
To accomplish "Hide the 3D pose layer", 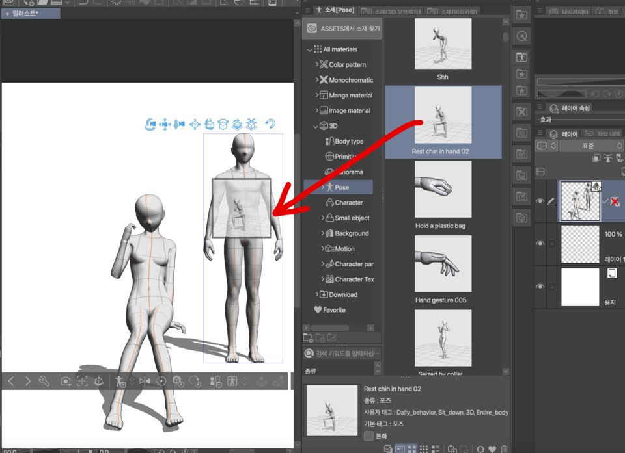I will 540,201.
